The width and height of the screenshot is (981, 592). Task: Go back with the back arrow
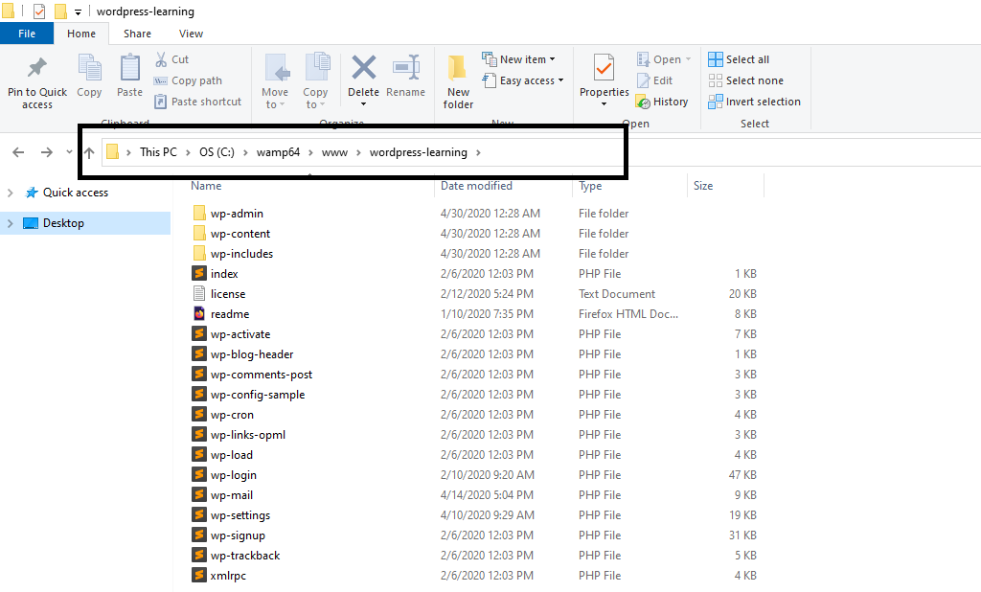point(18,152)
